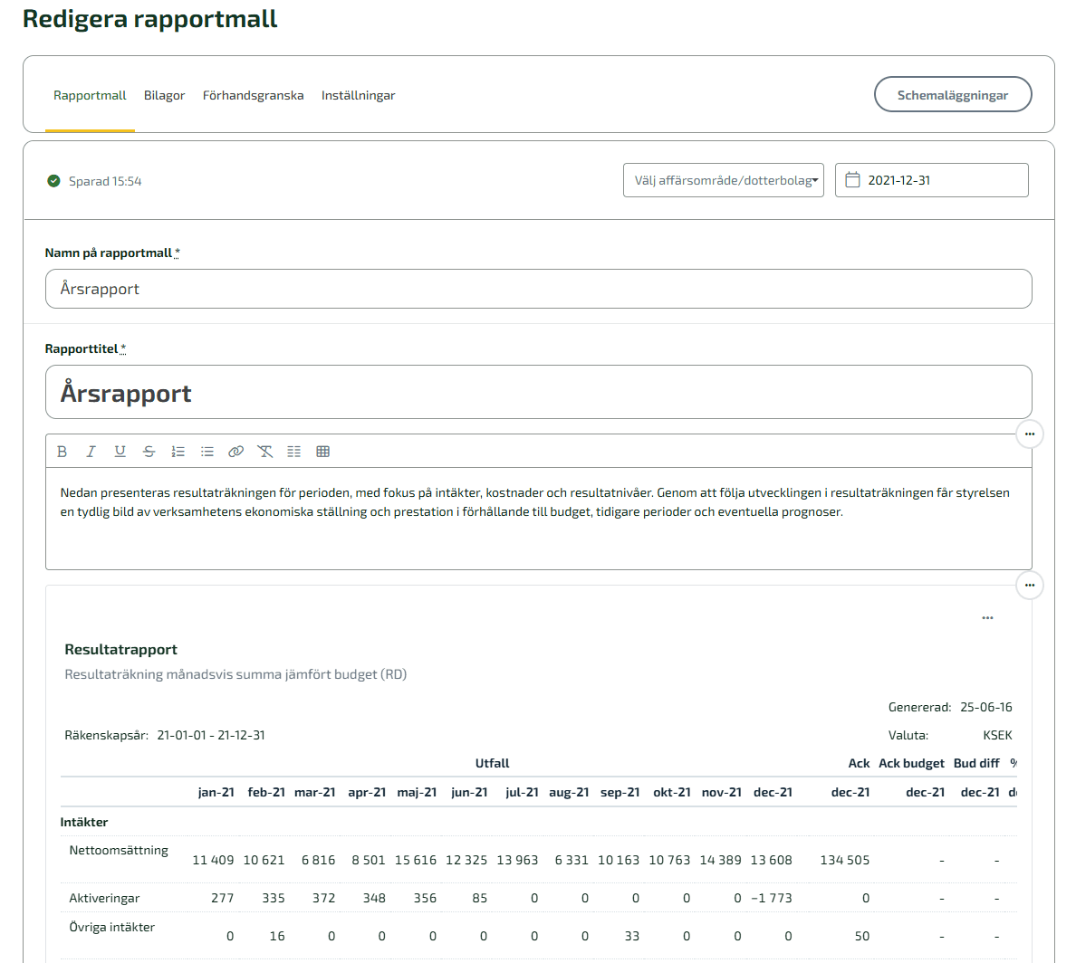Click the Nettoomsättning total 134 505
Viewport: 1076px width, 963px height.
(x=845, y=860)
